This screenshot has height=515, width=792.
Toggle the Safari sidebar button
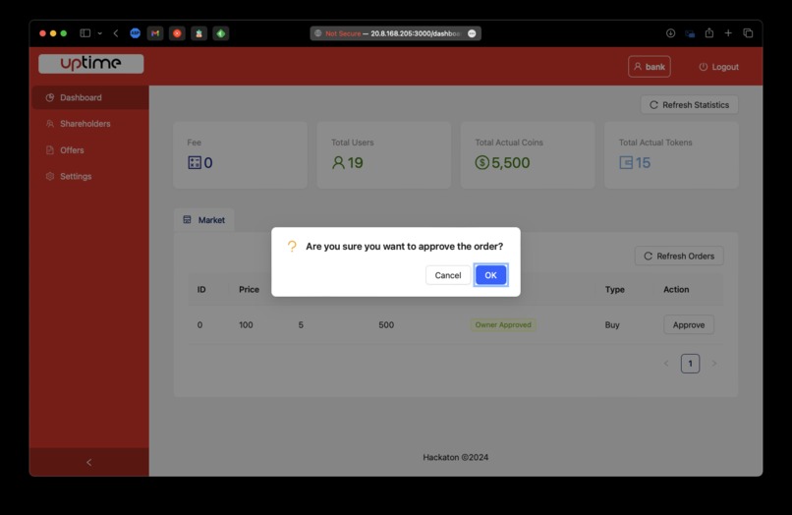click(x=85, y=33)
